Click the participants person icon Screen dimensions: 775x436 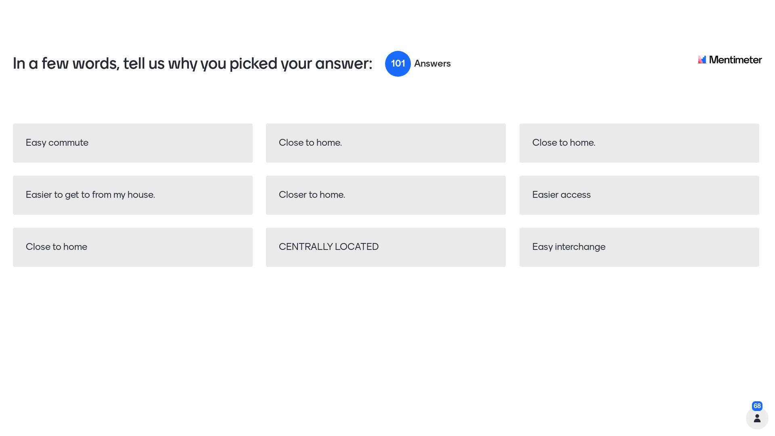(x=757, y=418)
